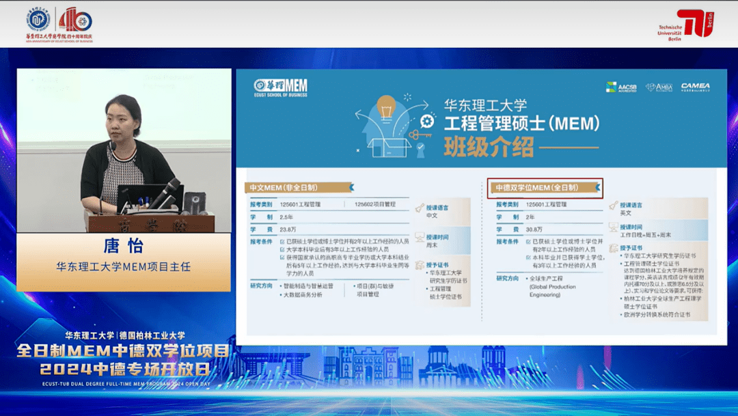Click checkmark beside 获得国家承认的高职高专 condition

pos(280,257)
